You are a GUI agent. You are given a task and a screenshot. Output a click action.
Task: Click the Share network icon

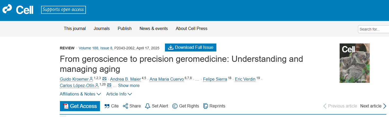[x=125, y=106]
